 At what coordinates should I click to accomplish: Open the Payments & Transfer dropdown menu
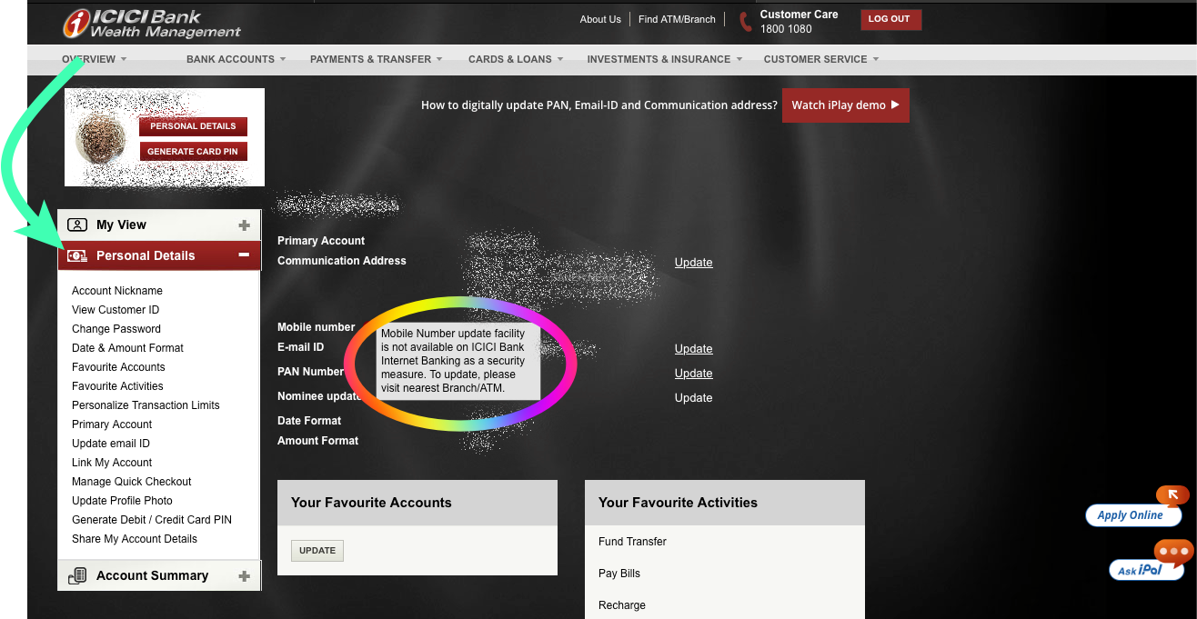point(377,59)
